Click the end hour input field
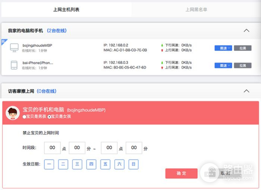261x190 pixels. point(109,147)
